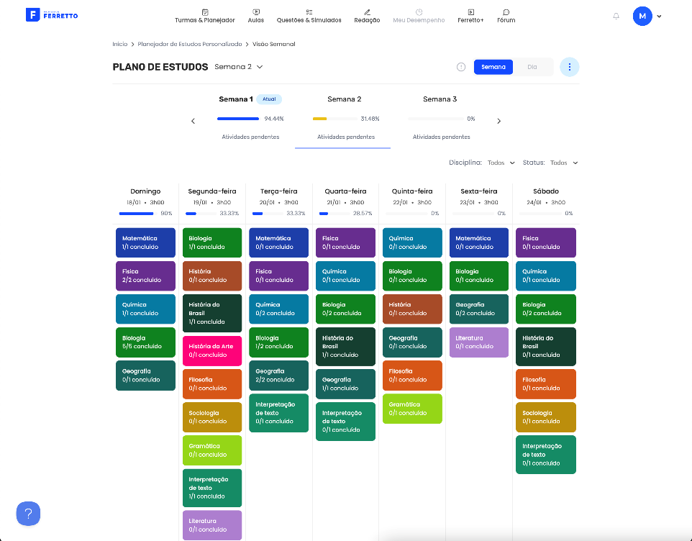Show next weeks with right arrow

(498, 121)
